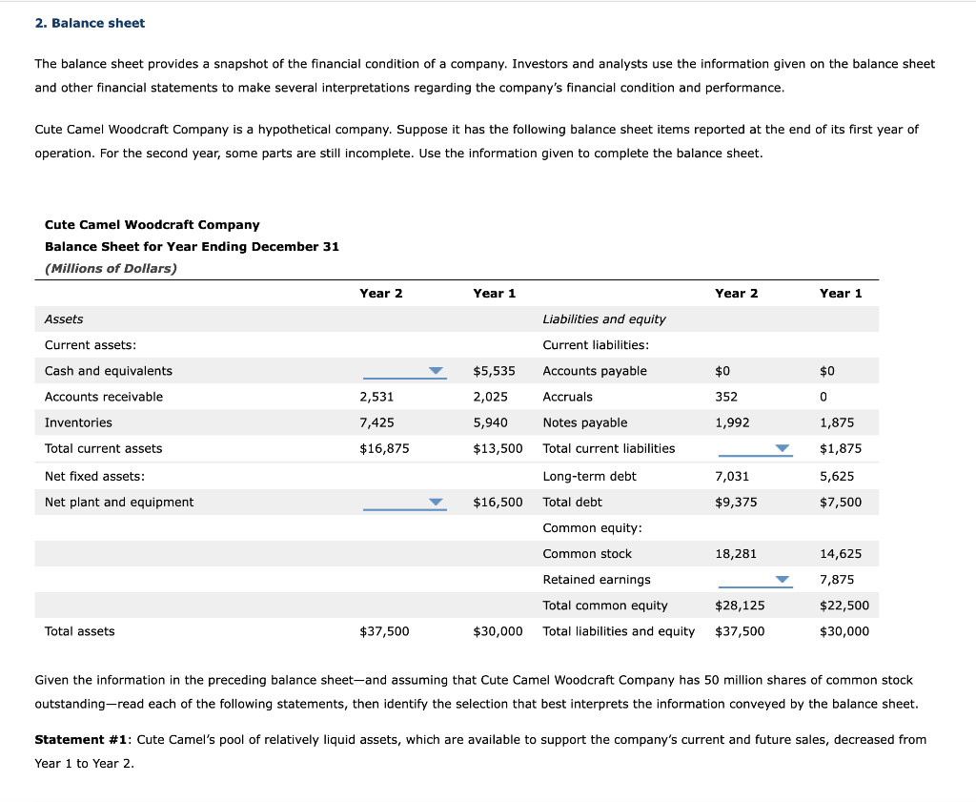
Task: Select the Common stock value 18,281
Action: (738, 553)
